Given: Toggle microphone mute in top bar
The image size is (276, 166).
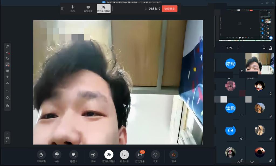Looking at the screenshot, I should (73, 9).
